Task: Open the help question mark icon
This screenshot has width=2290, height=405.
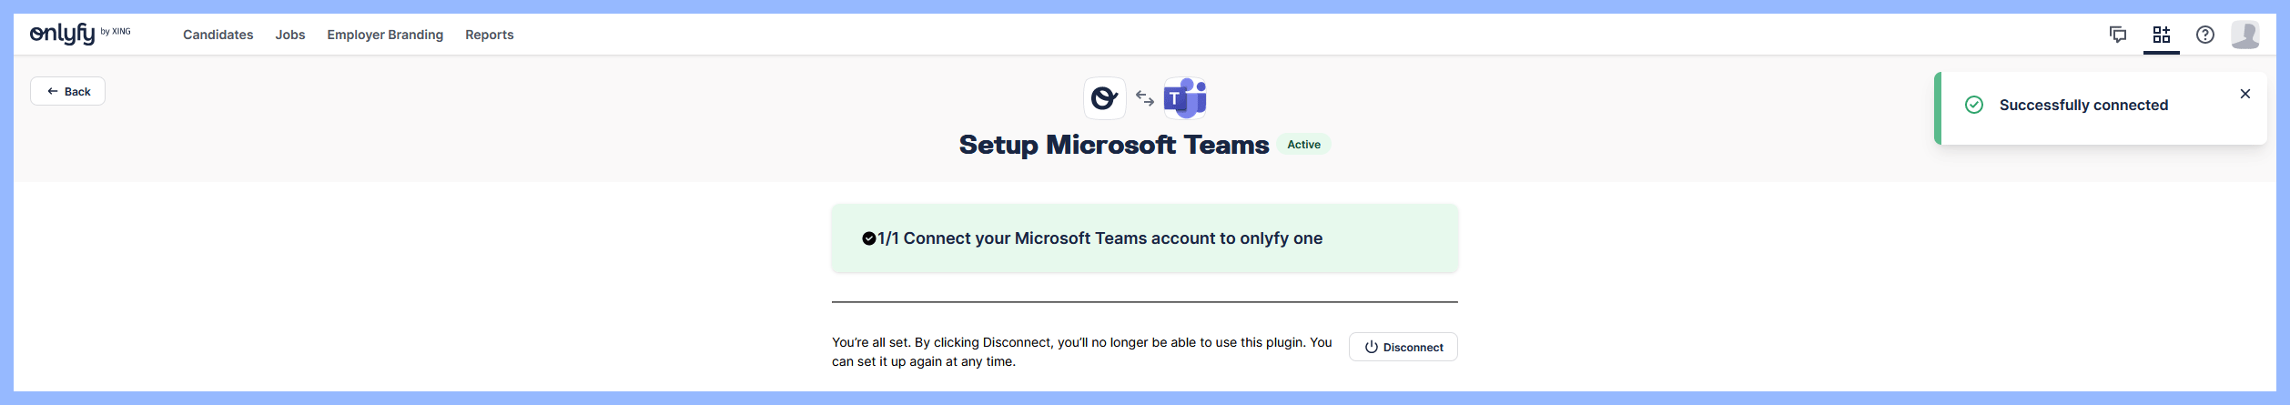Action: [2204, 35]
